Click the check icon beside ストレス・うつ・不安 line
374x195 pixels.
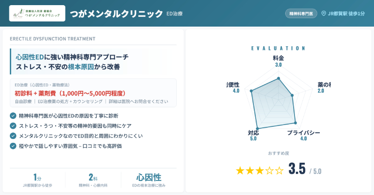click(13, 125)
